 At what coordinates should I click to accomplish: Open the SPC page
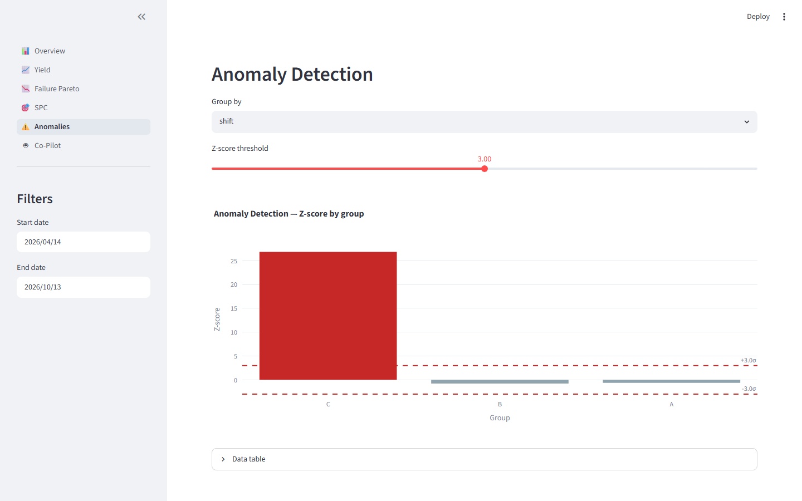(x=84, y=107)
